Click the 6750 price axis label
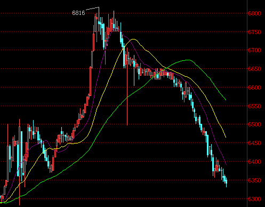Image resolution: width=265 pixels, height=207 pixels. pos(254,32)
